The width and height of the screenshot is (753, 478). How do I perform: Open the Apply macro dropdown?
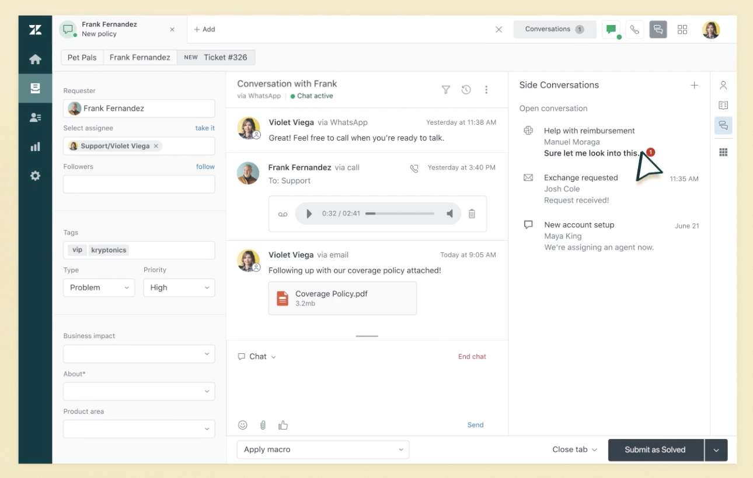323,449
